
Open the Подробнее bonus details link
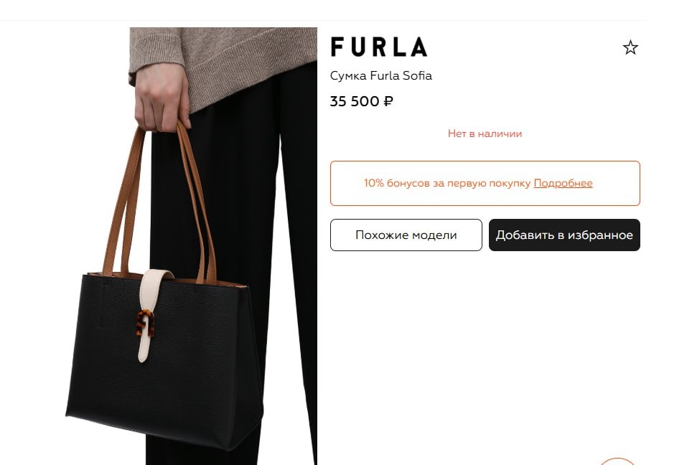(x=563, y=183)
